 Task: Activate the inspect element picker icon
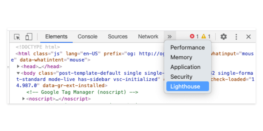click(x=17, y=37)
